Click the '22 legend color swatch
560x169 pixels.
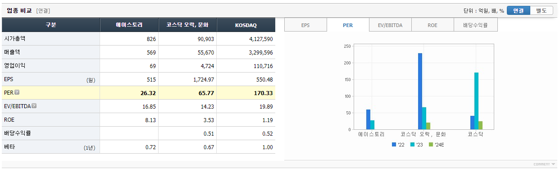coord(394,145)
